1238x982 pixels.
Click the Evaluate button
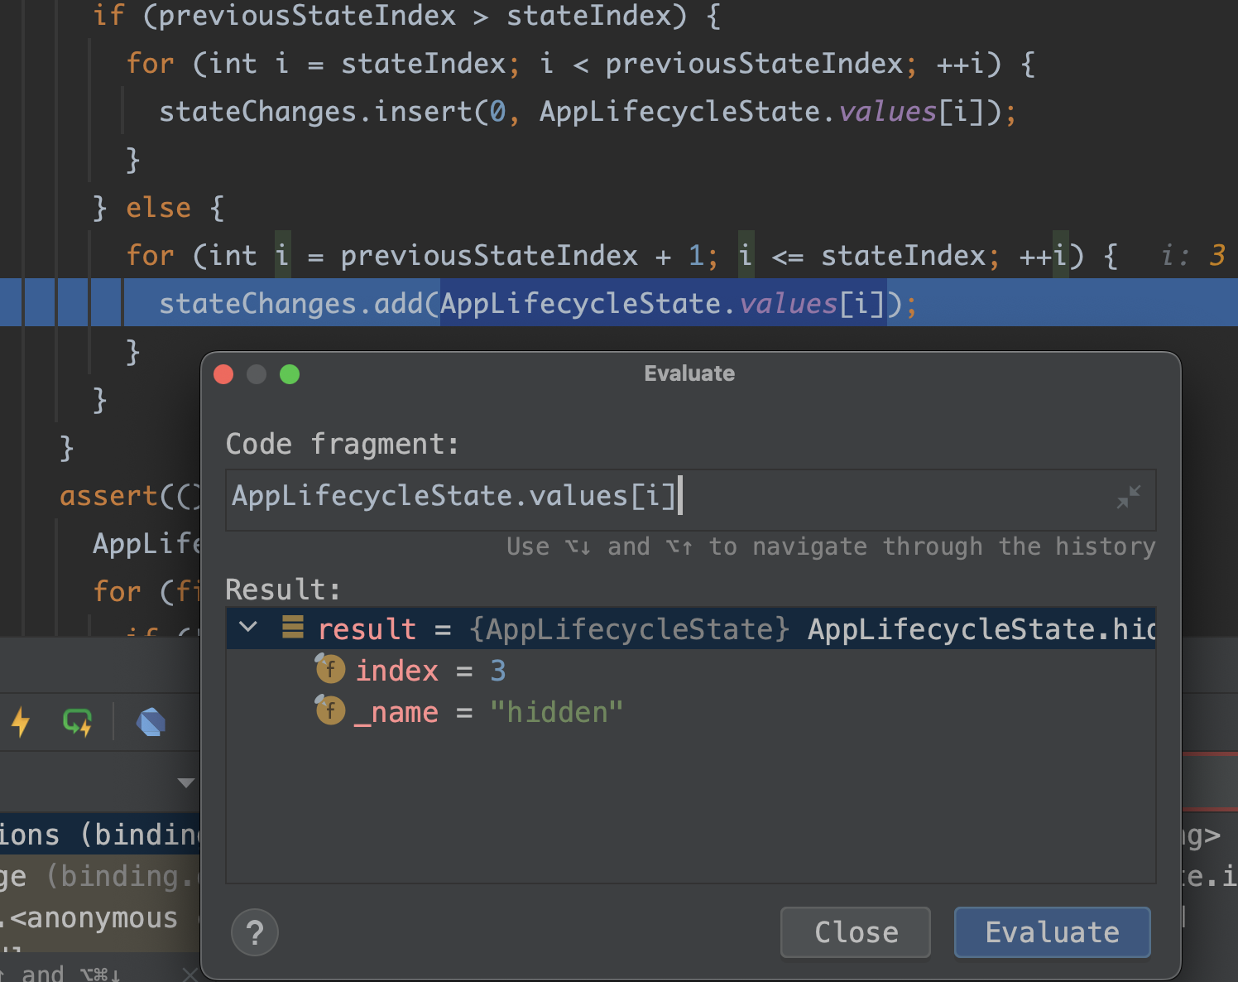[x=1052, y=932]
